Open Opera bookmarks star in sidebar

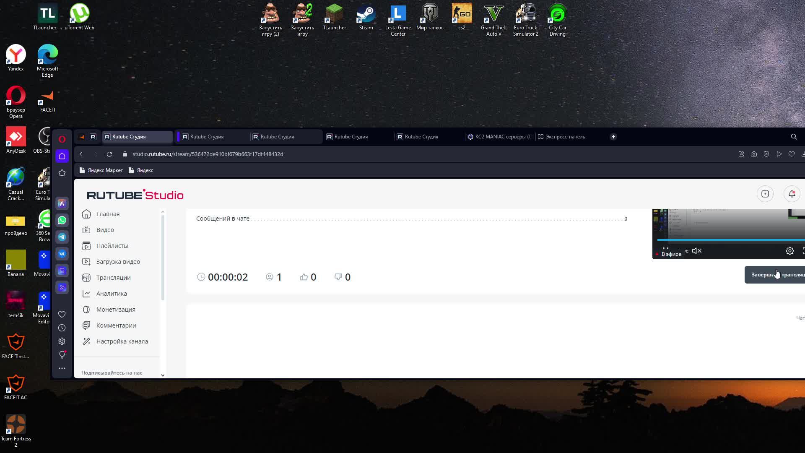tap(62, 173)
